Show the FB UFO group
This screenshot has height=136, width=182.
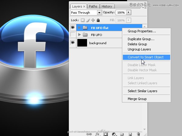(x=73, y=35)
